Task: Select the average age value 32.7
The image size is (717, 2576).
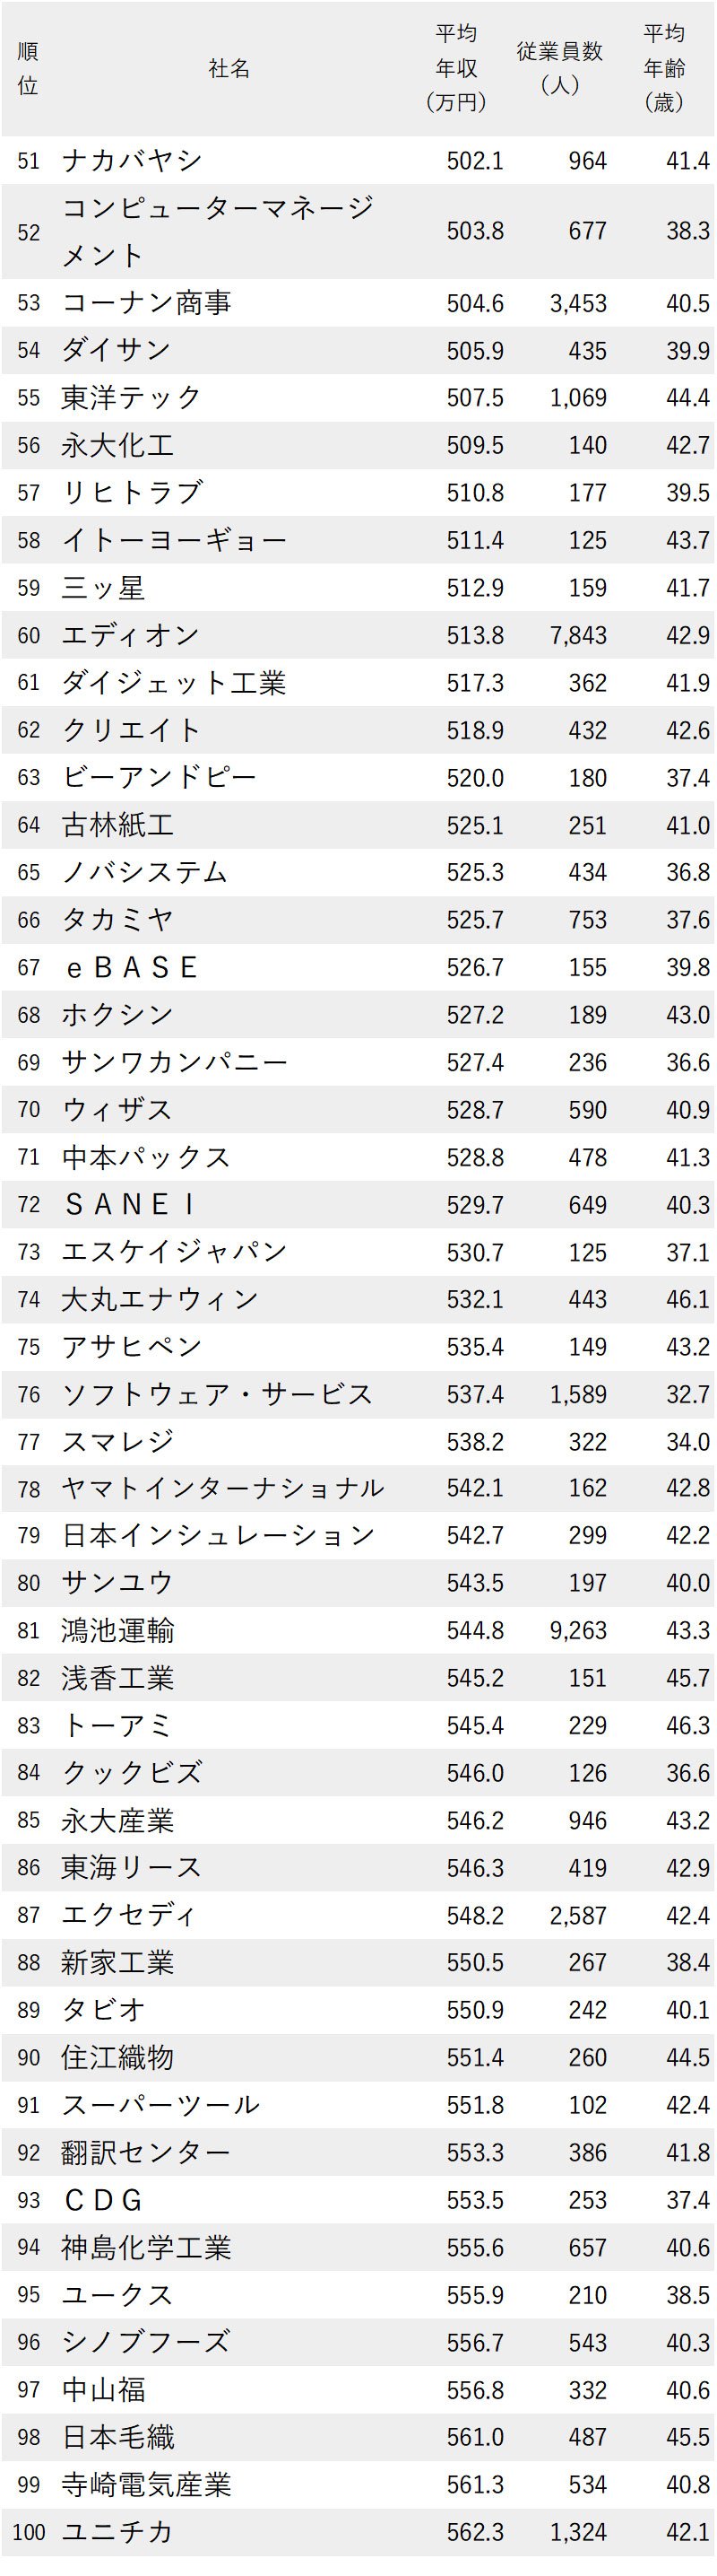Action: pyautogui.click(x=688, y=1394)
